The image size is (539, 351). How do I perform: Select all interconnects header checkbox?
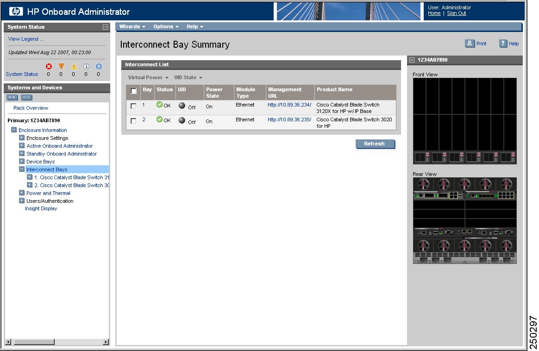(134, 91)
